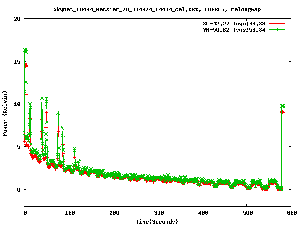Click the x-axis tick label 400
Screen dimensions: 301x226
203,213
